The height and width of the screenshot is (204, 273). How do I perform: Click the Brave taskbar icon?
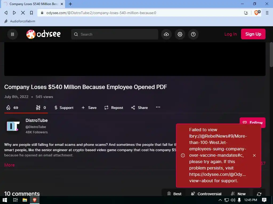pos(34,200)
